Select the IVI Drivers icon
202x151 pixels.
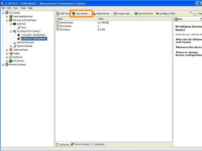coord(11,61)
